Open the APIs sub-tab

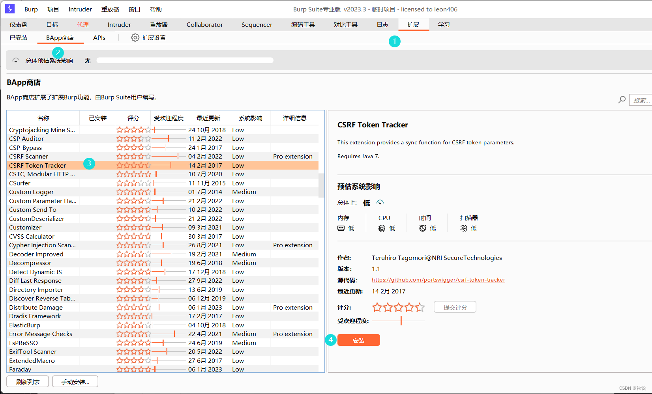point(99,37)
